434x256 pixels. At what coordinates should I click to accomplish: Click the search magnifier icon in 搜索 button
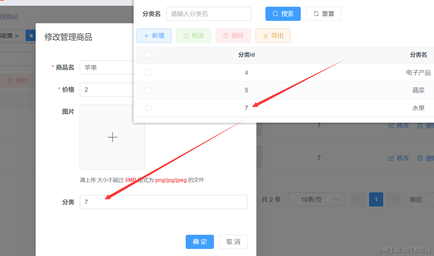tap(275, 14)
